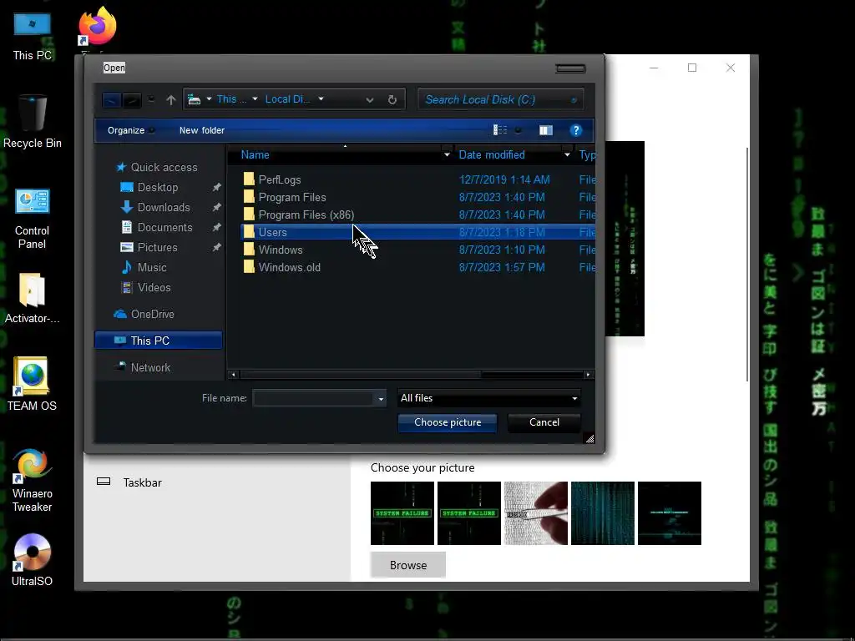Open the All files type dropdown
The image size is (855, 641).
(489, 398)
